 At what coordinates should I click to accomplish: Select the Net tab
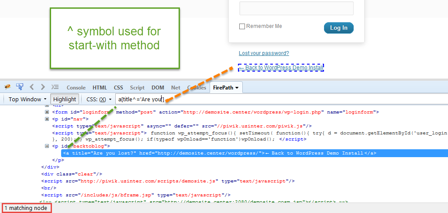tap(176, 88)
